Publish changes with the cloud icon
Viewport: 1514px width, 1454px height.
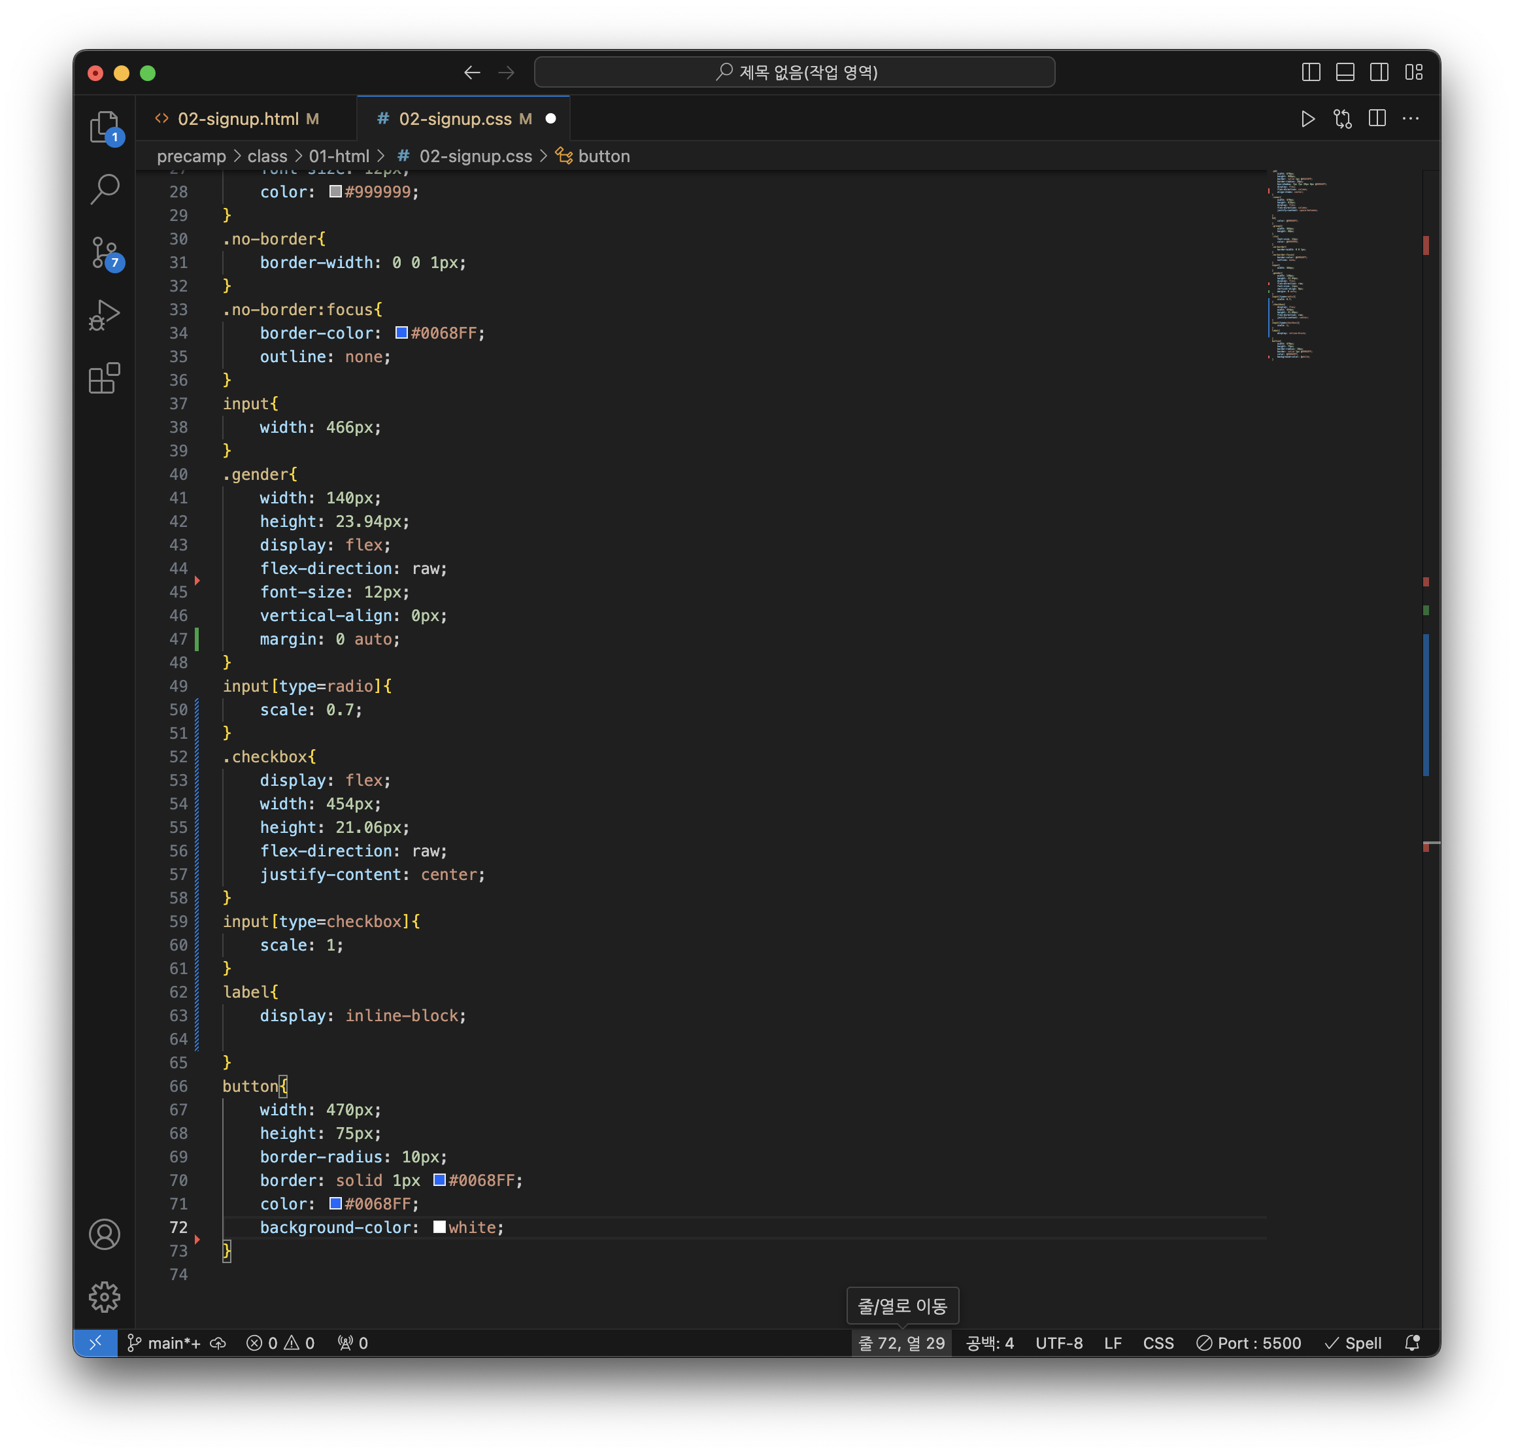218,1343
